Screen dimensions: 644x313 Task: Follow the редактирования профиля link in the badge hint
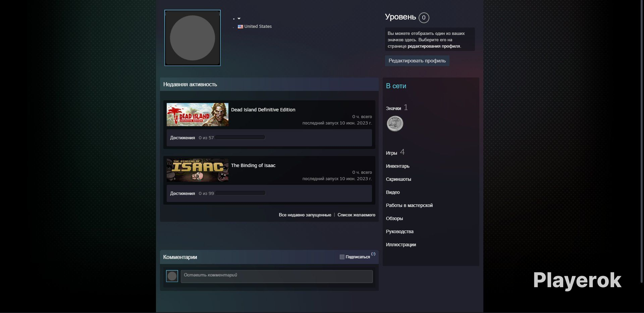coord(434,46)
